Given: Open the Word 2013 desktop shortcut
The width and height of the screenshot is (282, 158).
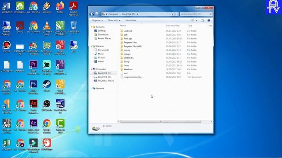Looking at the screenshot, I should coord(7,7).
